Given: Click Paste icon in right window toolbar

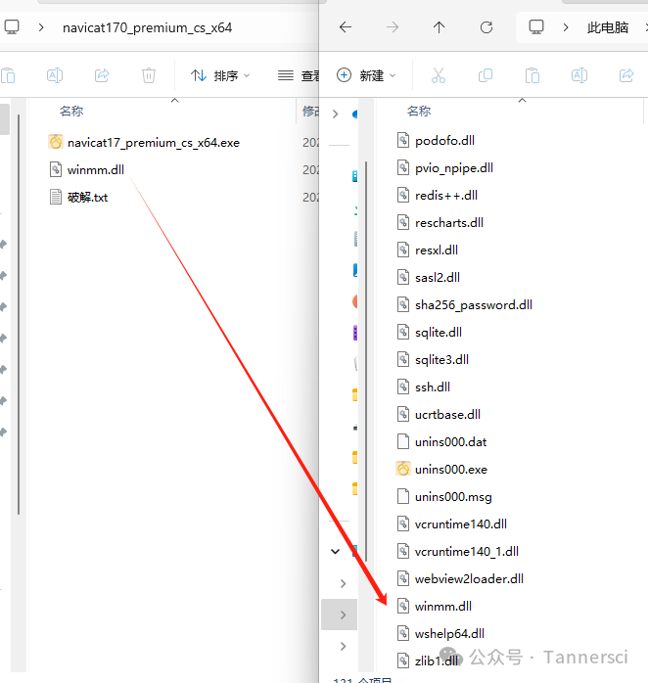Looking at the screenshot, I should [x=532, y=75].
